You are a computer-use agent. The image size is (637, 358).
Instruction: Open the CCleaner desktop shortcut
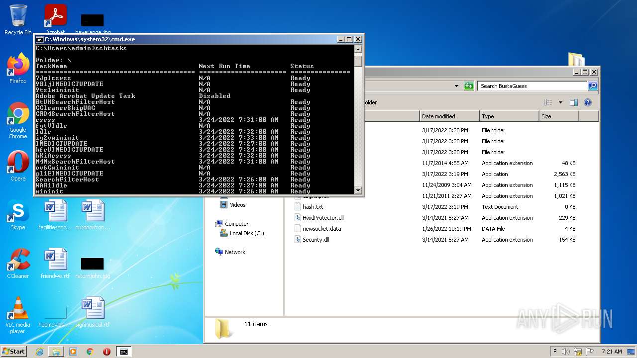[x=18, y=264]
